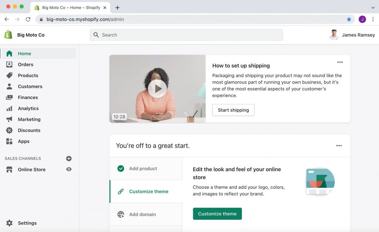
Task: Open the Apps grid icon
Action: [x=9, y=141]
